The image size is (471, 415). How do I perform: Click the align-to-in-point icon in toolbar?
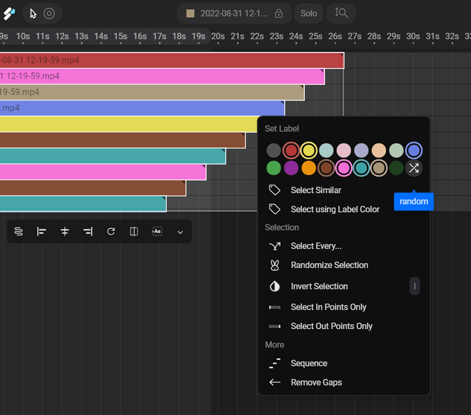(41, 231)
